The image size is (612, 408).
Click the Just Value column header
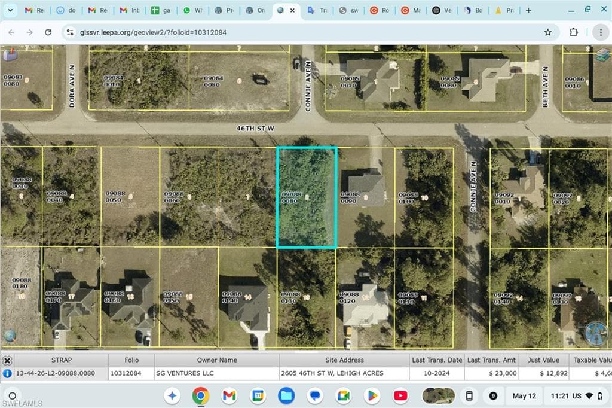coord(543,360)
